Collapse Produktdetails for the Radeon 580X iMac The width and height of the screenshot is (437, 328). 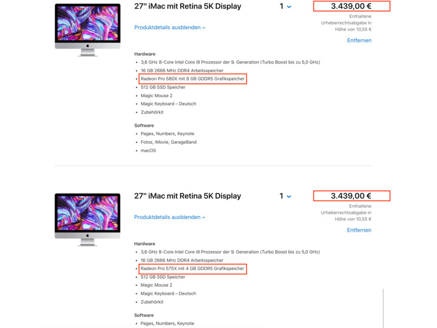(x=170, y=28)
